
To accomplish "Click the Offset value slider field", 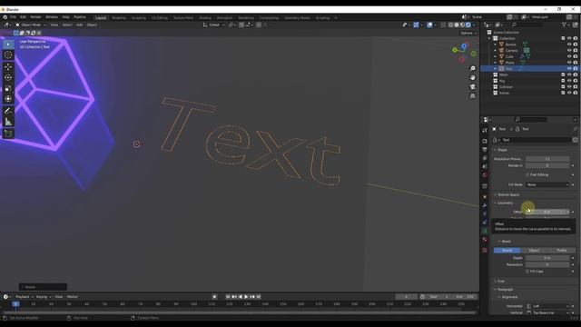I will tap(547, 212).
